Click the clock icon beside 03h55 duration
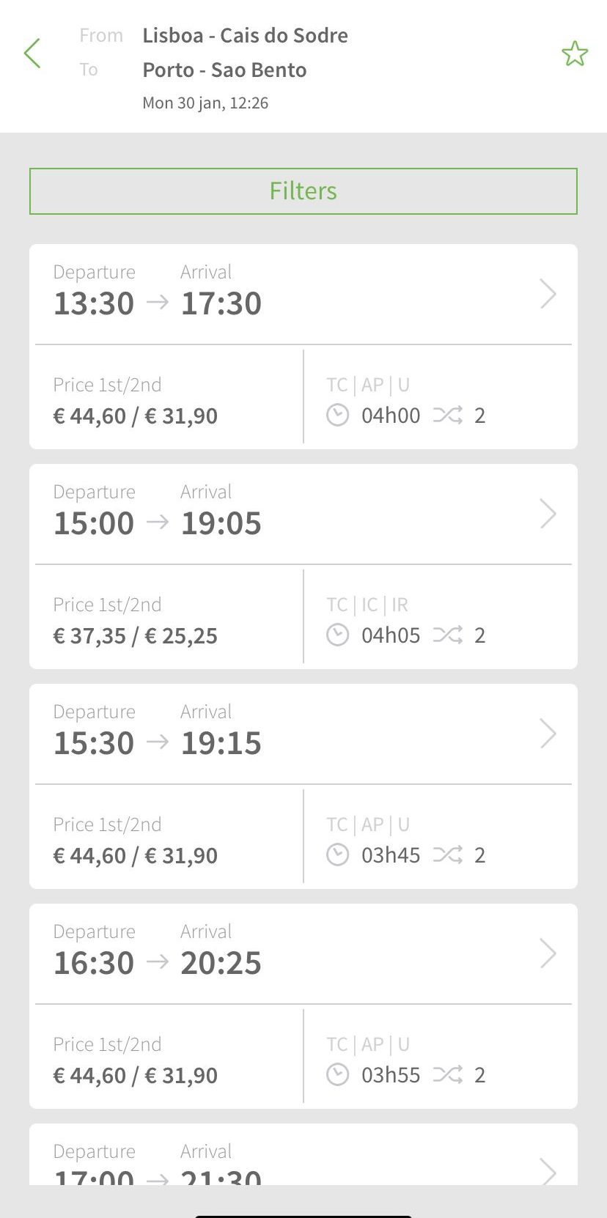 tap(337, 1075)
